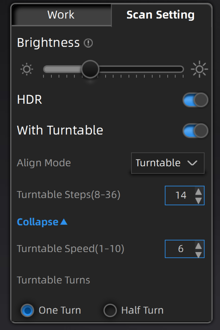Open the Align Mode dropdown
220x330 pixels.
coord(168,163)
